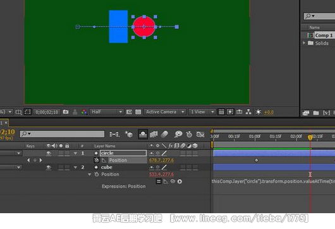This screenshot has width=335, height=229.
Task: Select the keyframe diamond at 01:00f
Action: (x=256, y=160)
